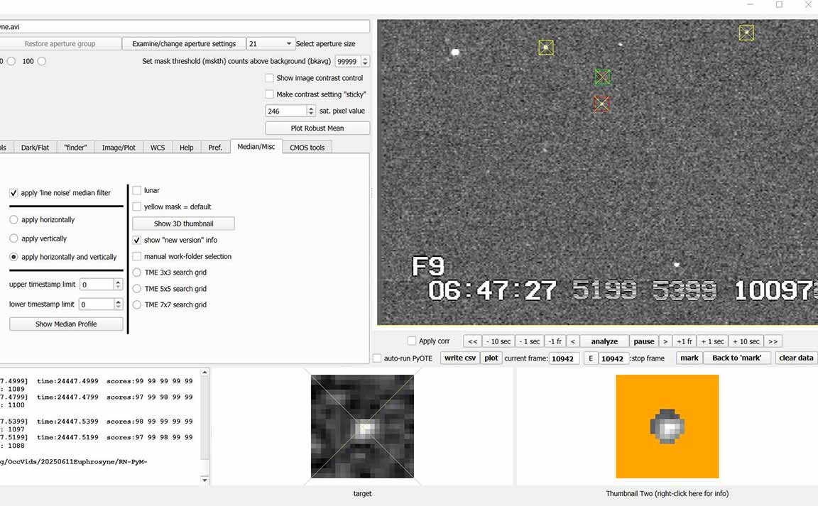Choose TME 5x5 search grid
The image size is (818, 506).
(138, 289)
